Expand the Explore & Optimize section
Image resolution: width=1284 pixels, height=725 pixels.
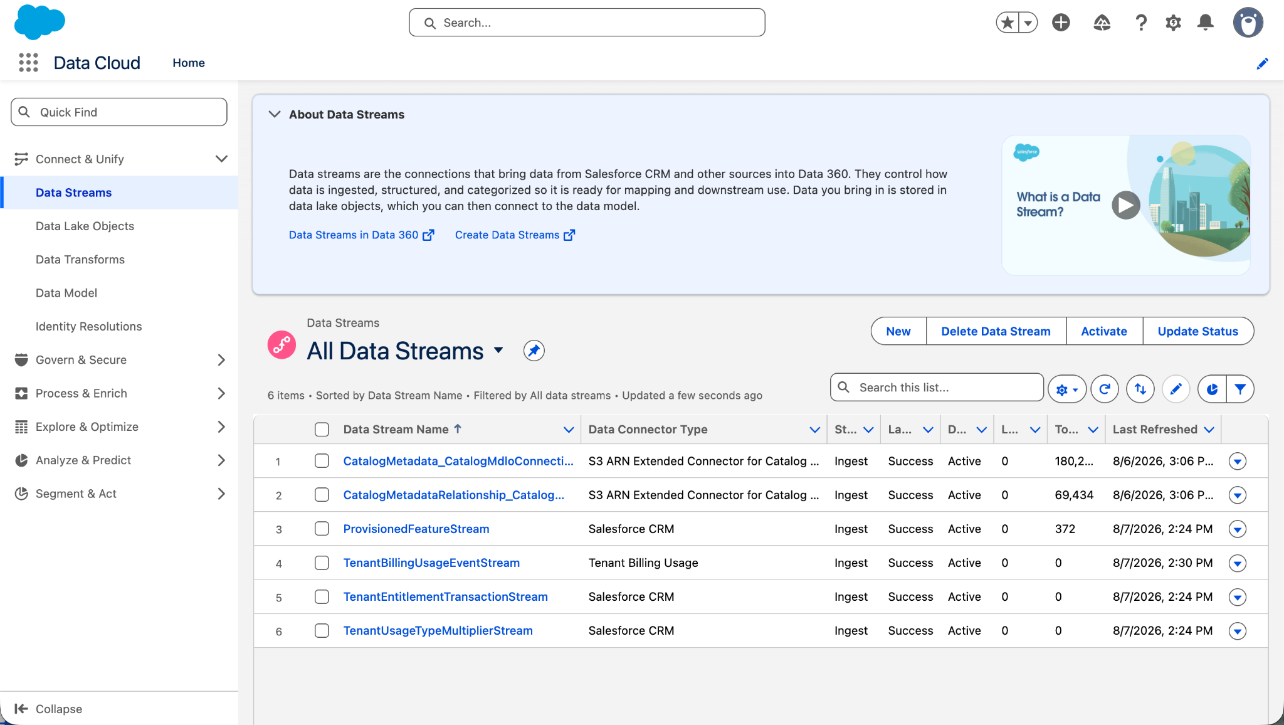(x=221, y=426)
